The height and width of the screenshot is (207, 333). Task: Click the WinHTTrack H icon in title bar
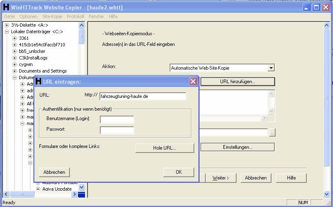click(6, 7)
